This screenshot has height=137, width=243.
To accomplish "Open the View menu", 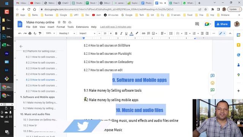I will click(42, 27).
